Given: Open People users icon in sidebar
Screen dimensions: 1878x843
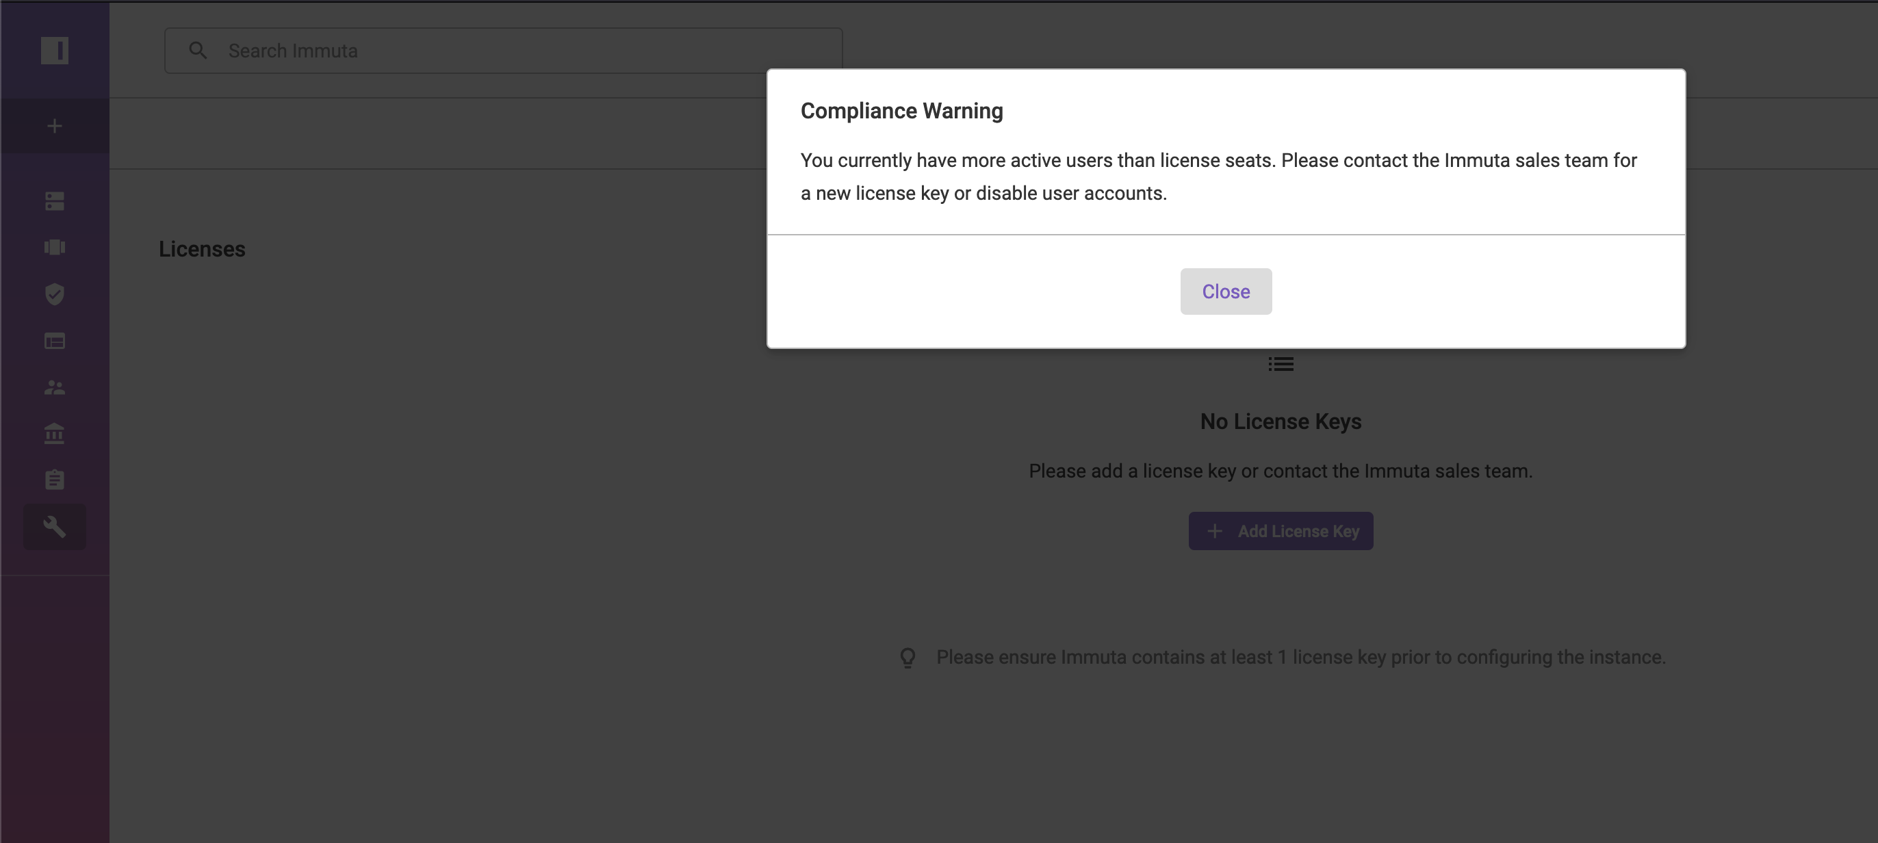Looking at the screenshot, I should pyautogui.click(x=55, y=387).
